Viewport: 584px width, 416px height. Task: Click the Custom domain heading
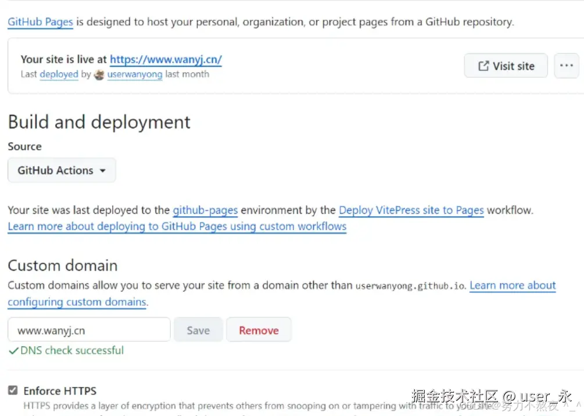[x=63, y=266]
